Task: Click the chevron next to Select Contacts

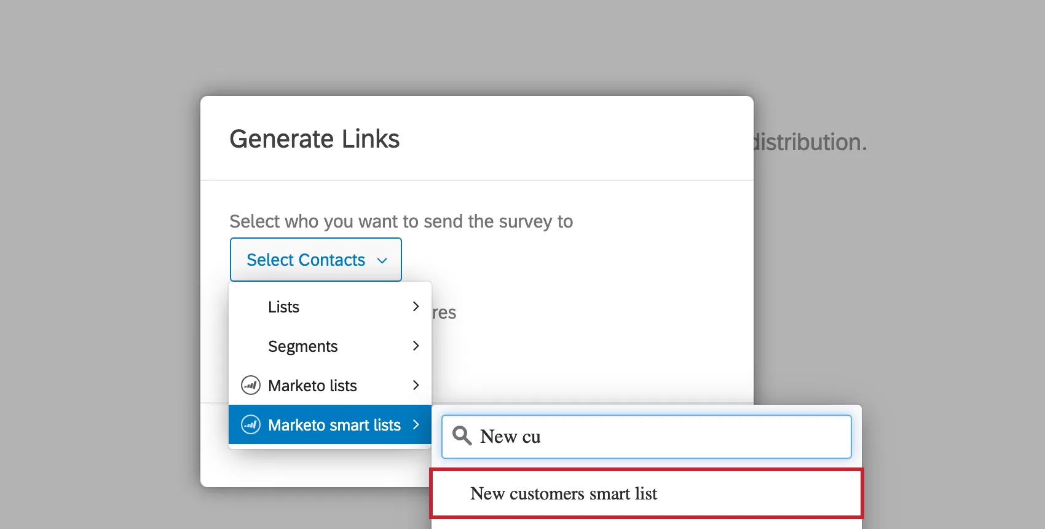Action: [382, 260]
